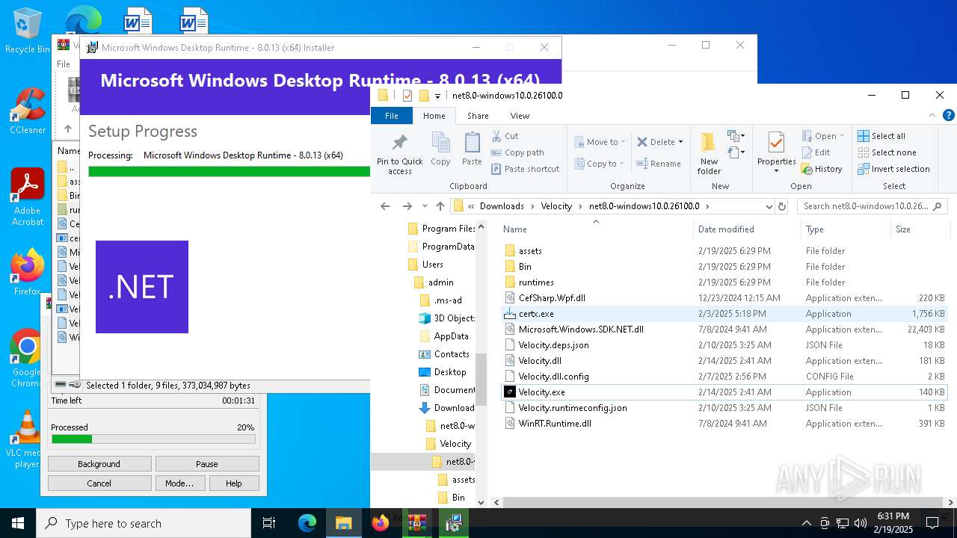Screen dimensions: 957x538
Task: Select AppData in navigation tree
Action: (451, 336)
